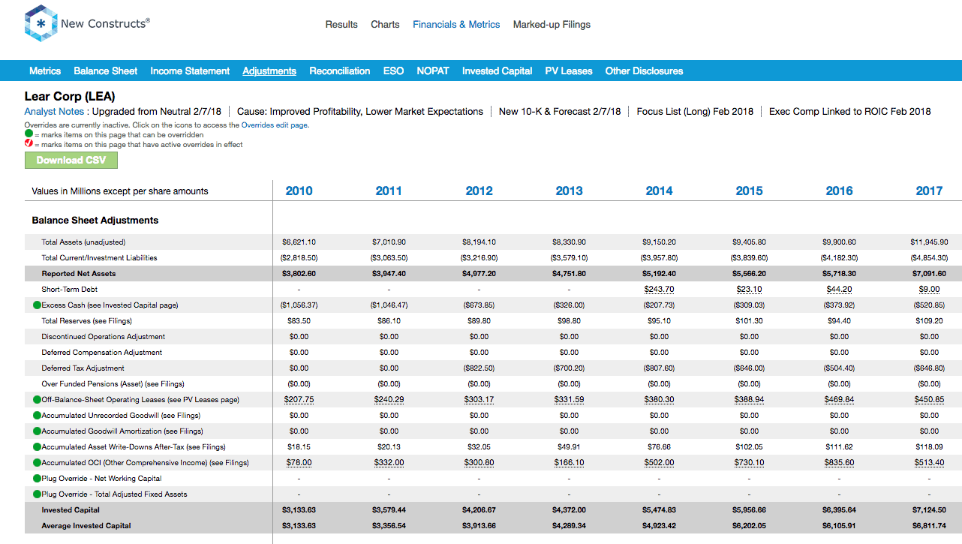Click the 2017 year column header
This screenshot has height=544, width=962.
(929, 191)
